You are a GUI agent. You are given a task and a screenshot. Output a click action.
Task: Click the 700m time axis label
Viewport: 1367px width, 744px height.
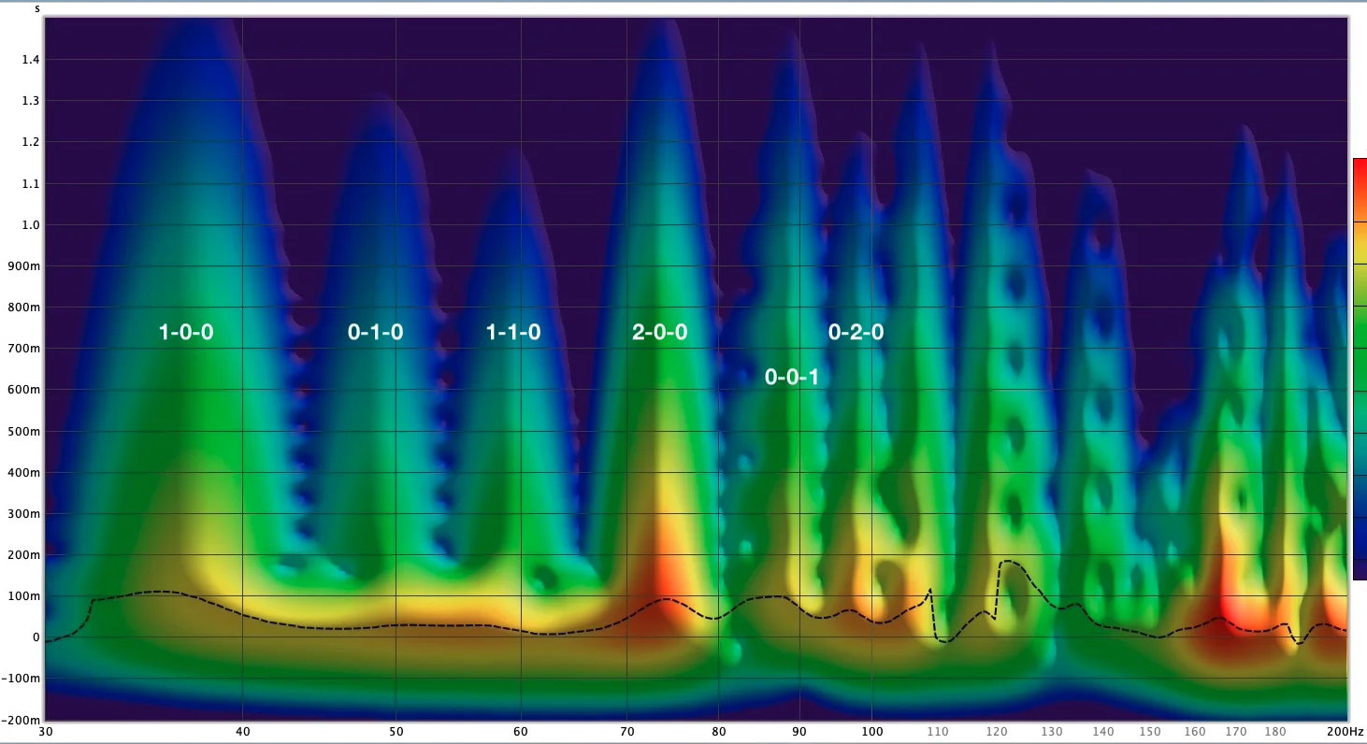tap(25, 349)
